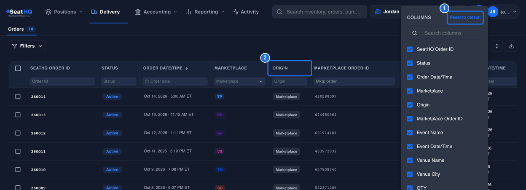Toggle the Venue Name column checkbox
526x190 pixels.
pyautogui.click(x=410, y=161)
